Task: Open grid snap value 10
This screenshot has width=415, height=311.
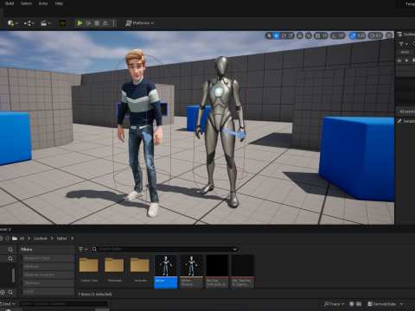Action: pyautogui.click(x=325, y=35)
